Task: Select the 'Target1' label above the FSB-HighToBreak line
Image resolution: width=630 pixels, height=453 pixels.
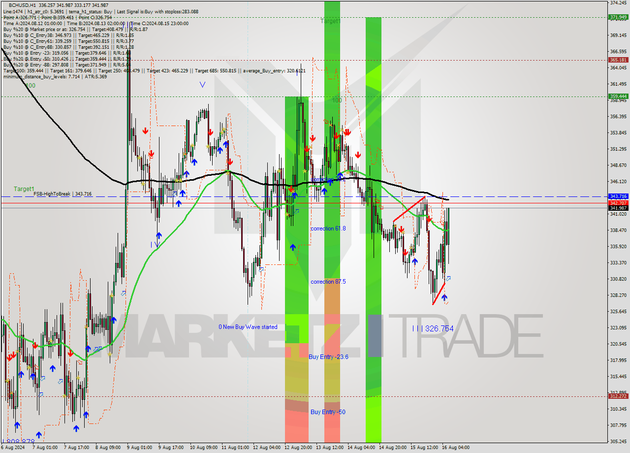Action: pos(24,189)
